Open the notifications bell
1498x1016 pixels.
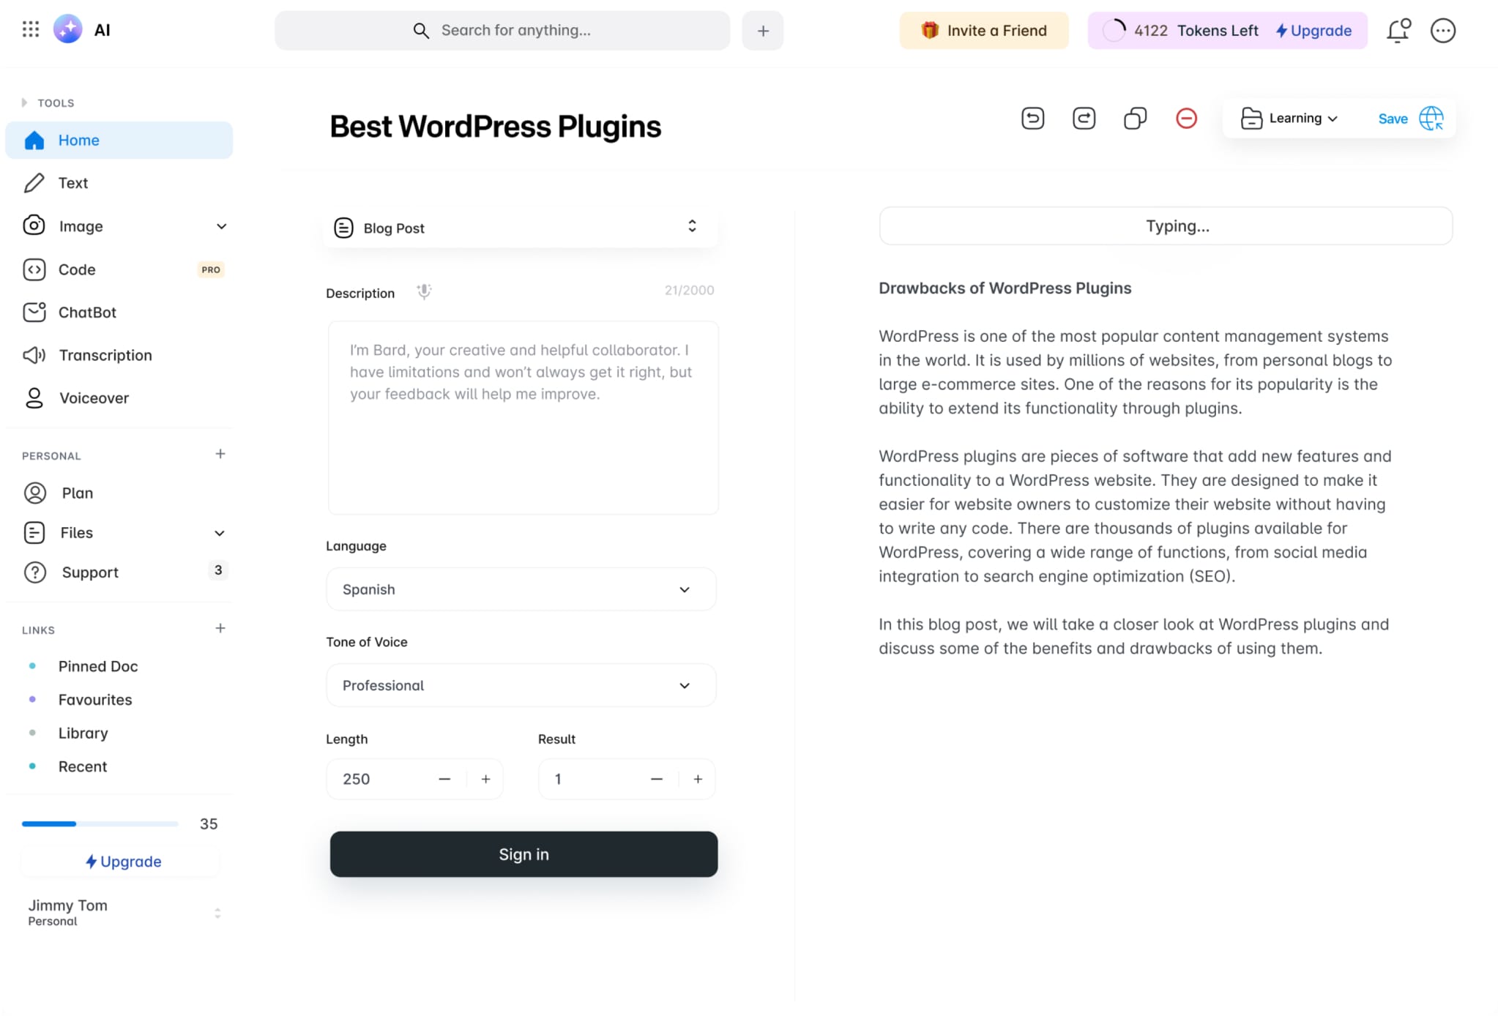click(1398, 31)
